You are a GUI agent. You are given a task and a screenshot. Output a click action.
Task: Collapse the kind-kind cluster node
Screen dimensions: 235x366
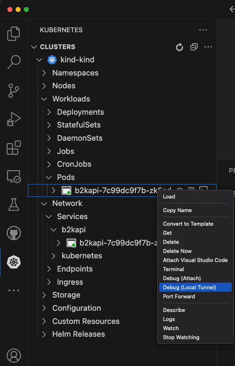click(x=39, y=60)
